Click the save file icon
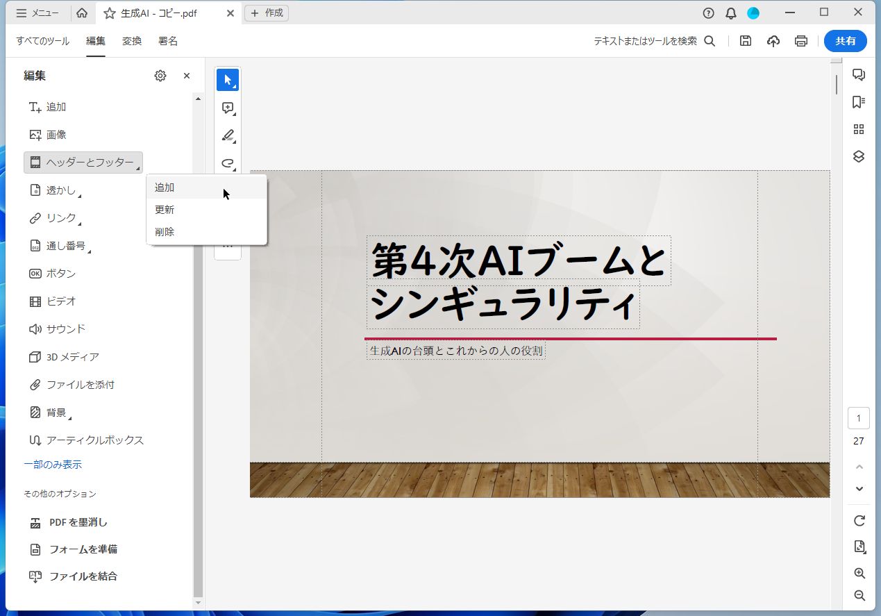Image resolution: width=881 pixels, height=616 pixels. [745, 41]
